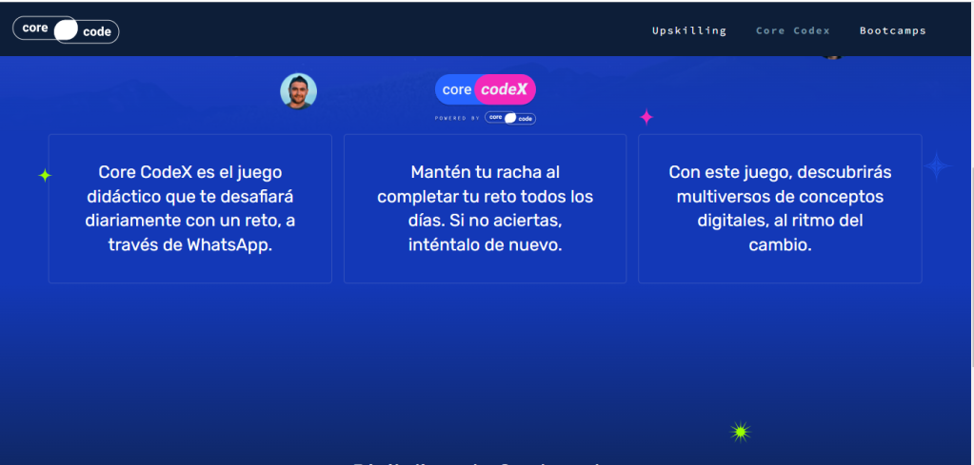Viewport: 974px width, 465px height.
Task: Click the pink "codeX" half of the badge
Action: point(505,89)
